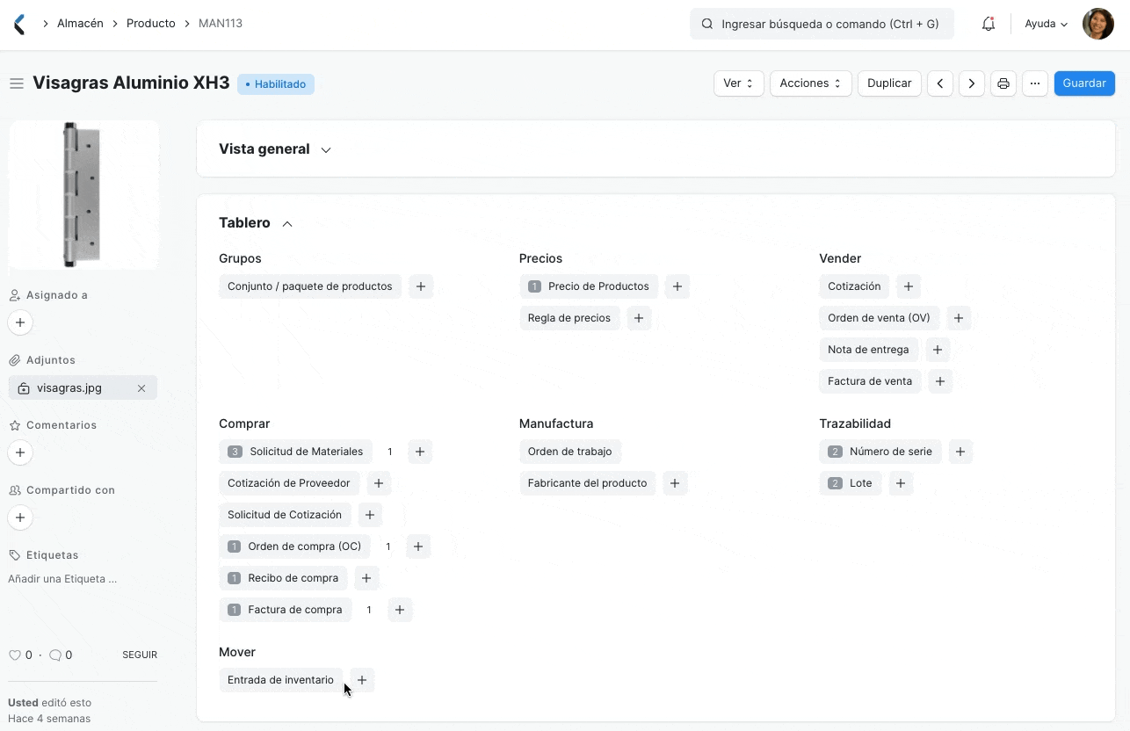The height and width of the screenshot is (731, 1130).
Task: Add new Fabricante del producto
Action: 675,483
